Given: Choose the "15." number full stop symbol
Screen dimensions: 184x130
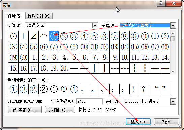Looking at the screenshot, I should tap(13, 68).
